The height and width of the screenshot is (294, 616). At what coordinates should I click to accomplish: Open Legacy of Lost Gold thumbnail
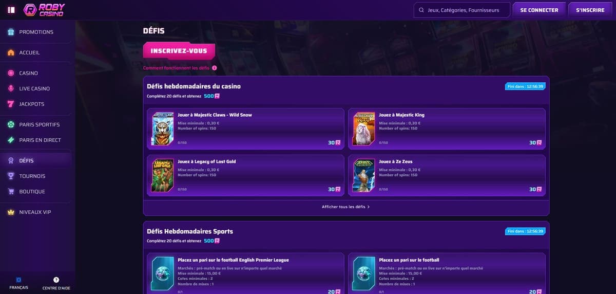[163, 175]
